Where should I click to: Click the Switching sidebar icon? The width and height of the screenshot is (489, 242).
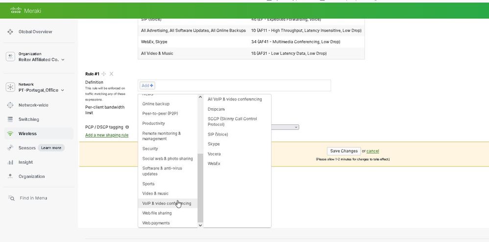pos(10,120)
